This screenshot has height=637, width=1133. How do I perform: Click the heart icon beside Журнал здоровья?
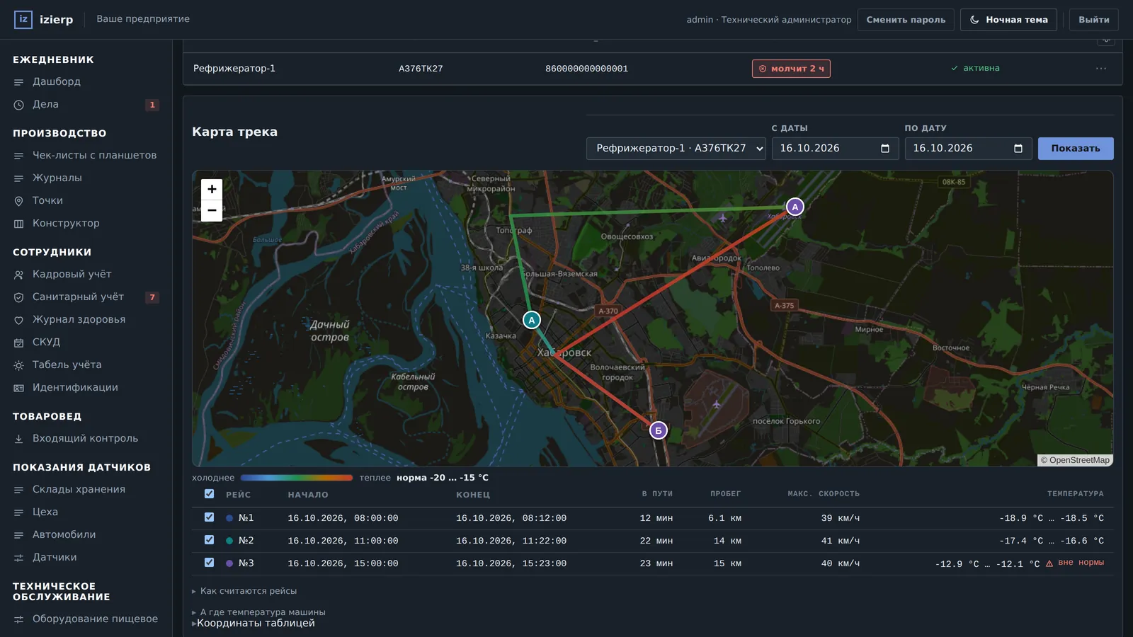(x=19, y=320)
